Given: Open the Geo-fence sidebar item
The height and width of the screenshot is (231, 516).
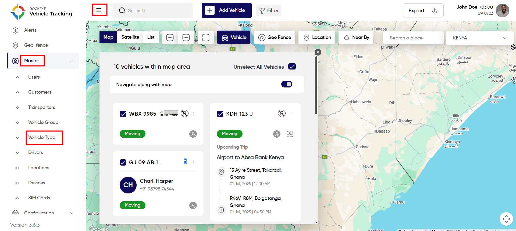Looking at the screenshot, I should 36,45.
